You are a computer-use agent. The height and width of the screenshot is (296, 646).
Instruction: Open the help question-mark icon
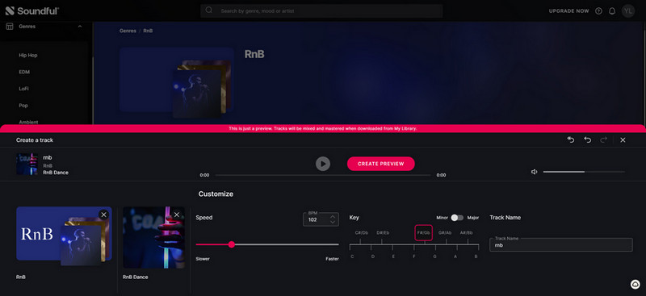pos(598,11)
